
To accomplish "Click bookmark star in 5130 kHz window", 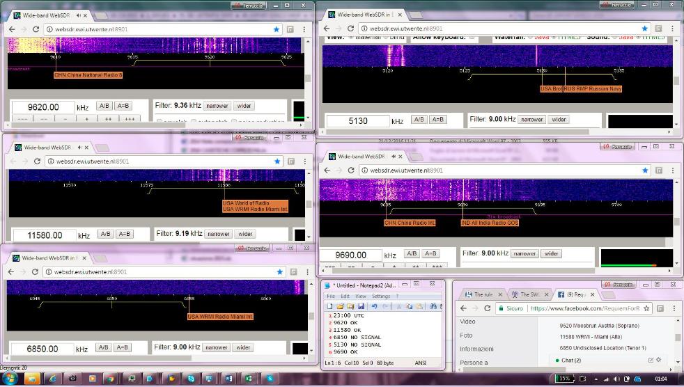I will [x=645, y=29].
